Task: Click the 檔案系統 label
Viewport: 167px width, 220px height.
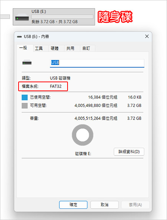Action: (x=30, y=86)
